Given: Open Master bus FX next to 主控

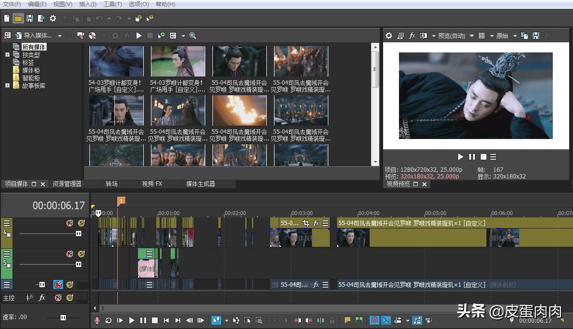Looking at the screenshot, I should coord(42,298).
